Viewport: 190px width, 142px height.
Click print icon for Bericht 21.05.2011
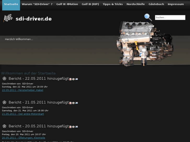73,103
